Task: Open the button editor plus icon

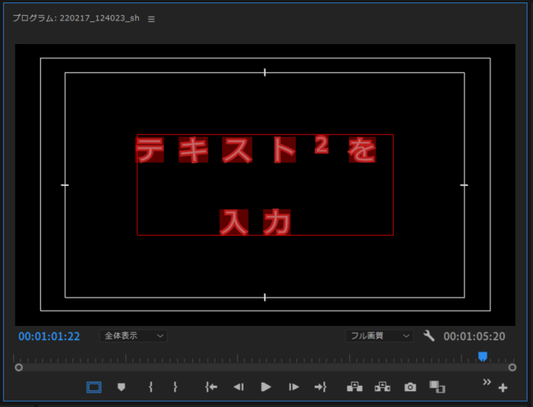Action: point(503,388)
